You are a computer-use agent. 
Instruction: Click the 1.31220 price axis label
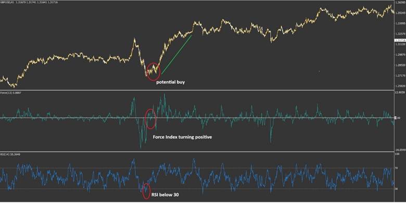[401, 44]
